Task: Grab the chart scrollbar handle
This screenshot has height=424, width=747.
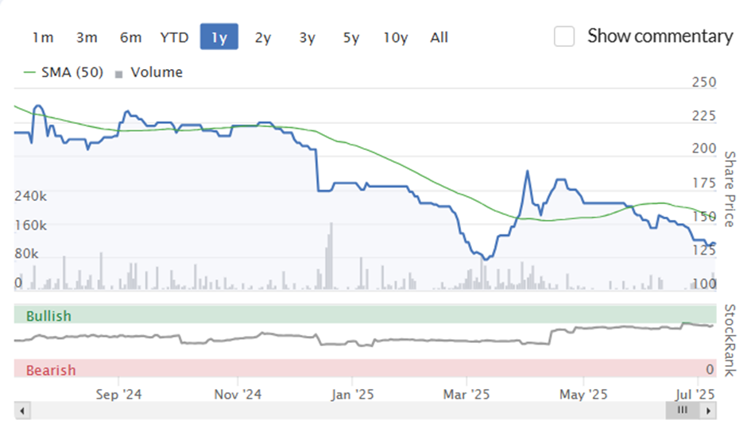Action: point(682,411)
